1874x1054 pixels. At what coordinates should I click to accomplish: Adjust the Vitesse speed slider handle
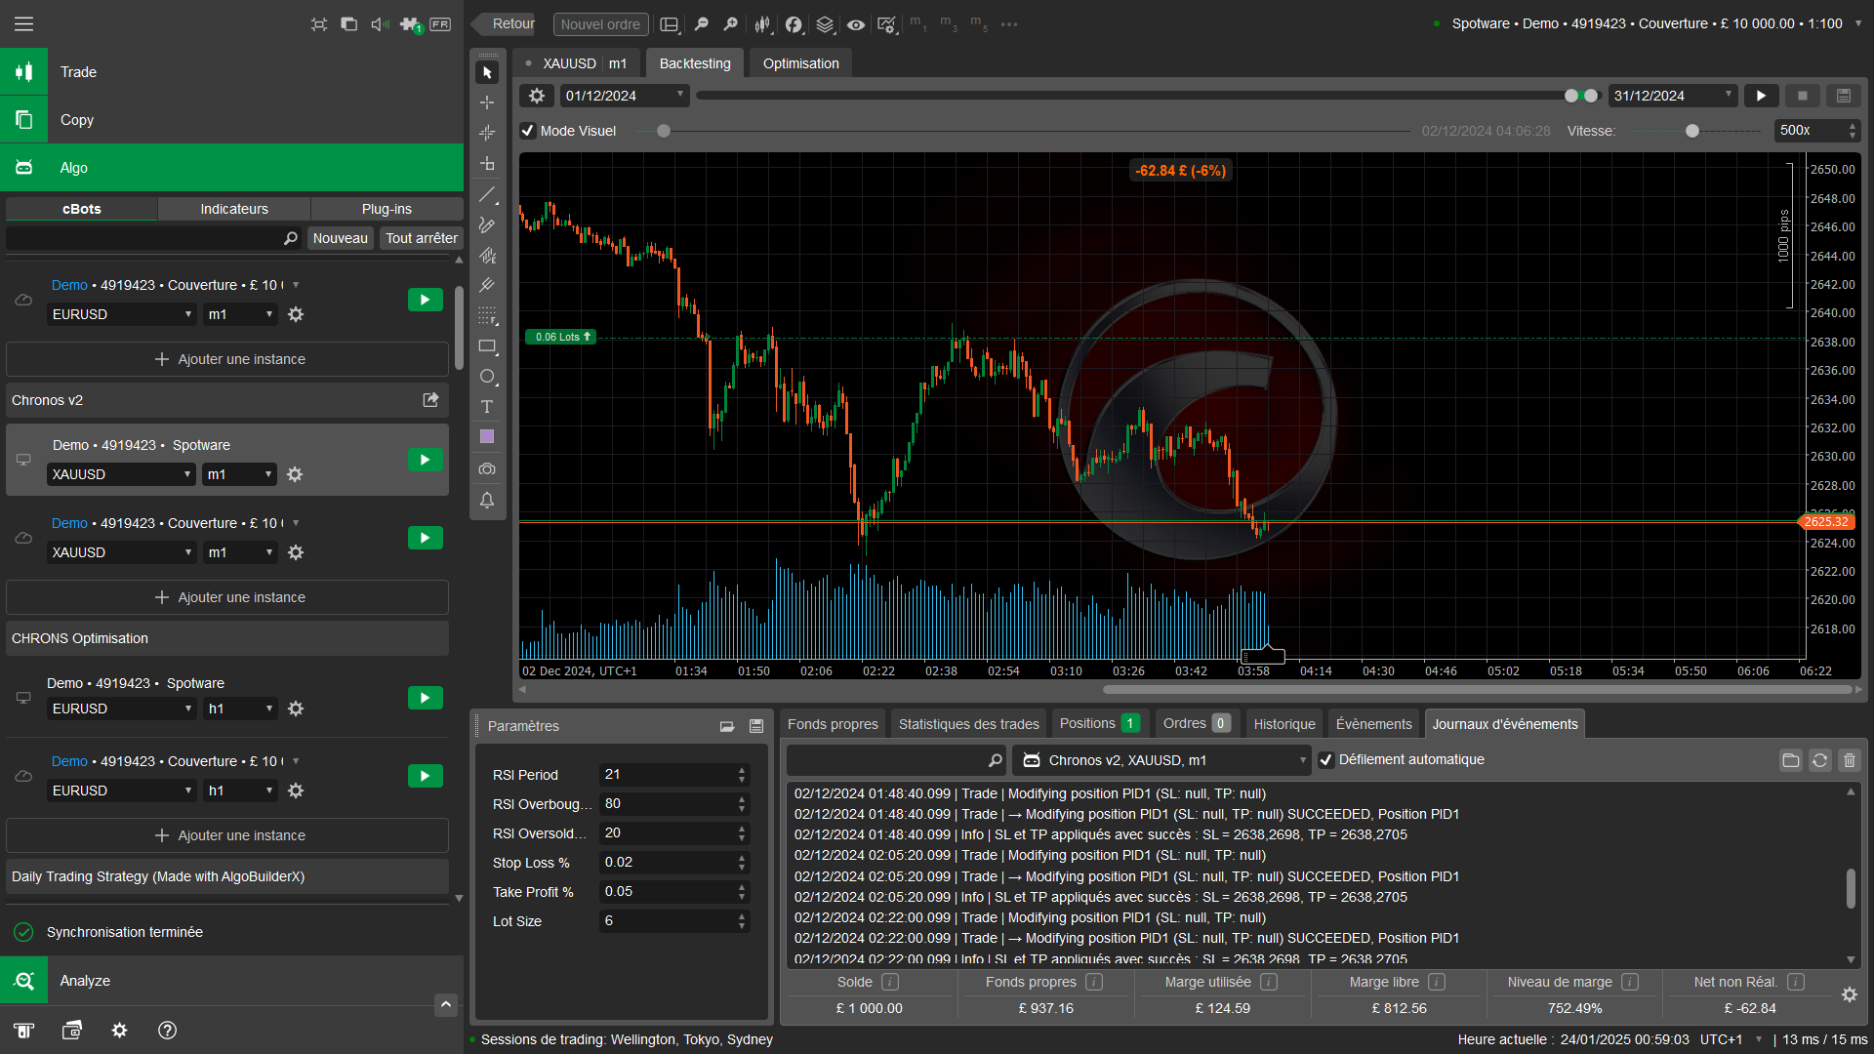[x=1692, y=131]
